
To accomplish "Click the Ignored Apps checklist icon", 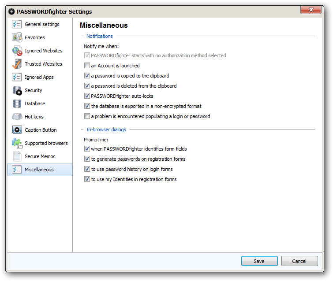I will [17, 77].
